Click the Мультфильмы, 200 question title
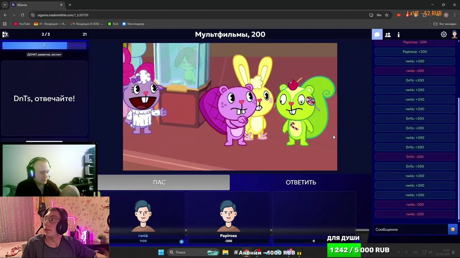This screenshot has width=460, height=258. coord(230,34)
